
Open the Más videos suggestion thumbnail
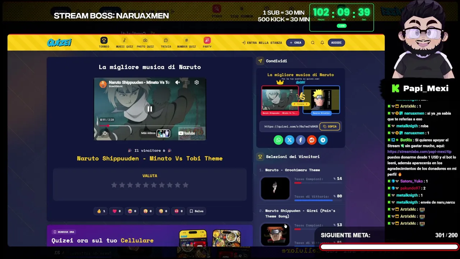[x=163, y=133]
